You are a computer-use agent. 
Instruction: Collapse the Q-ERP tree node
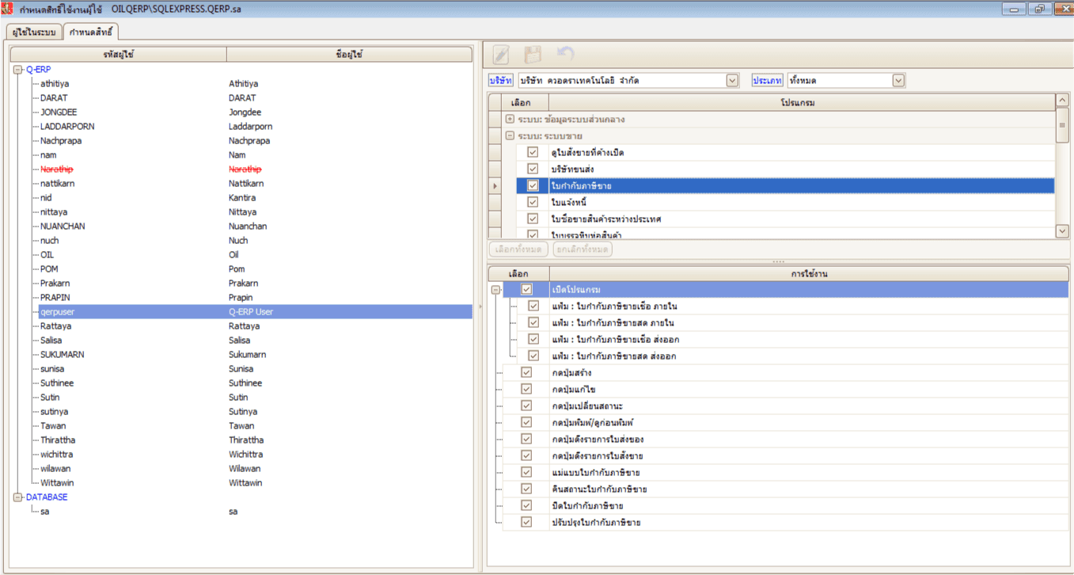point(18,70)
